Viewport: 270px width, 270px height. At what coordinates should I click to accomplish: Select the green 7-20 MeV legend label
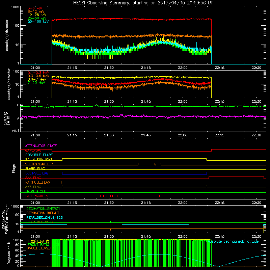(36, 83)
